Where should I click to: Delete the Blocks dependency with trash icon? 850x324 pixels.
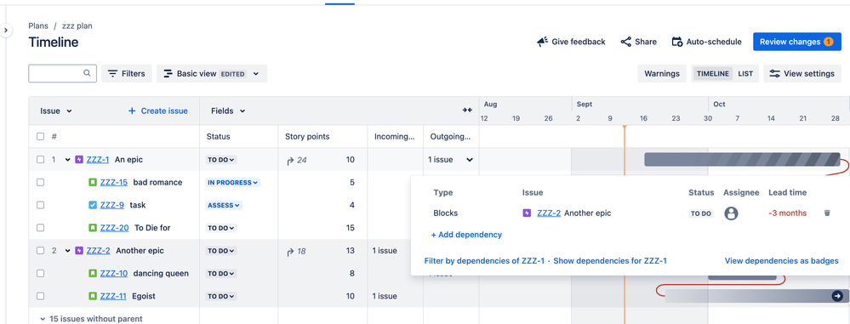coord(827,213)
